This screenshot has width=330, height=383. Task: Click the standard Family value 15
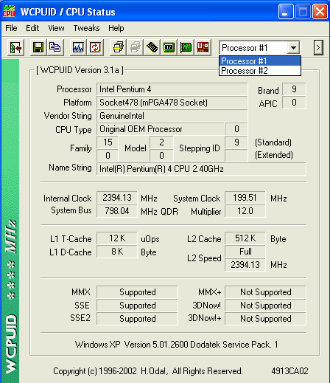coord(108,142)
